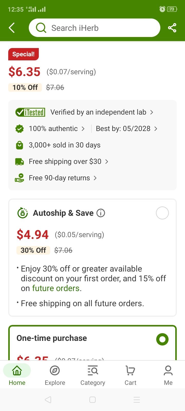Tap the Me profile icon
The image size is (185, 411).
[168, 371]
